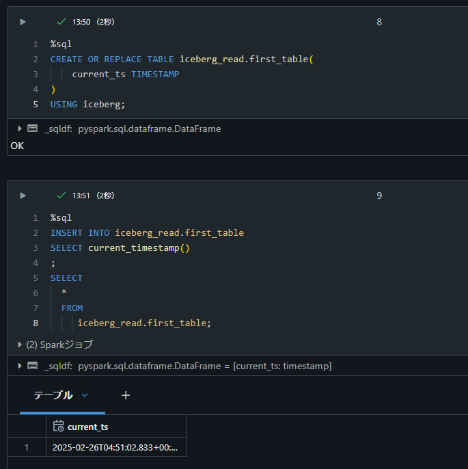Click the cell number 9 label
The width and height of the screenshot is (468, 469).
coord(379,196)
